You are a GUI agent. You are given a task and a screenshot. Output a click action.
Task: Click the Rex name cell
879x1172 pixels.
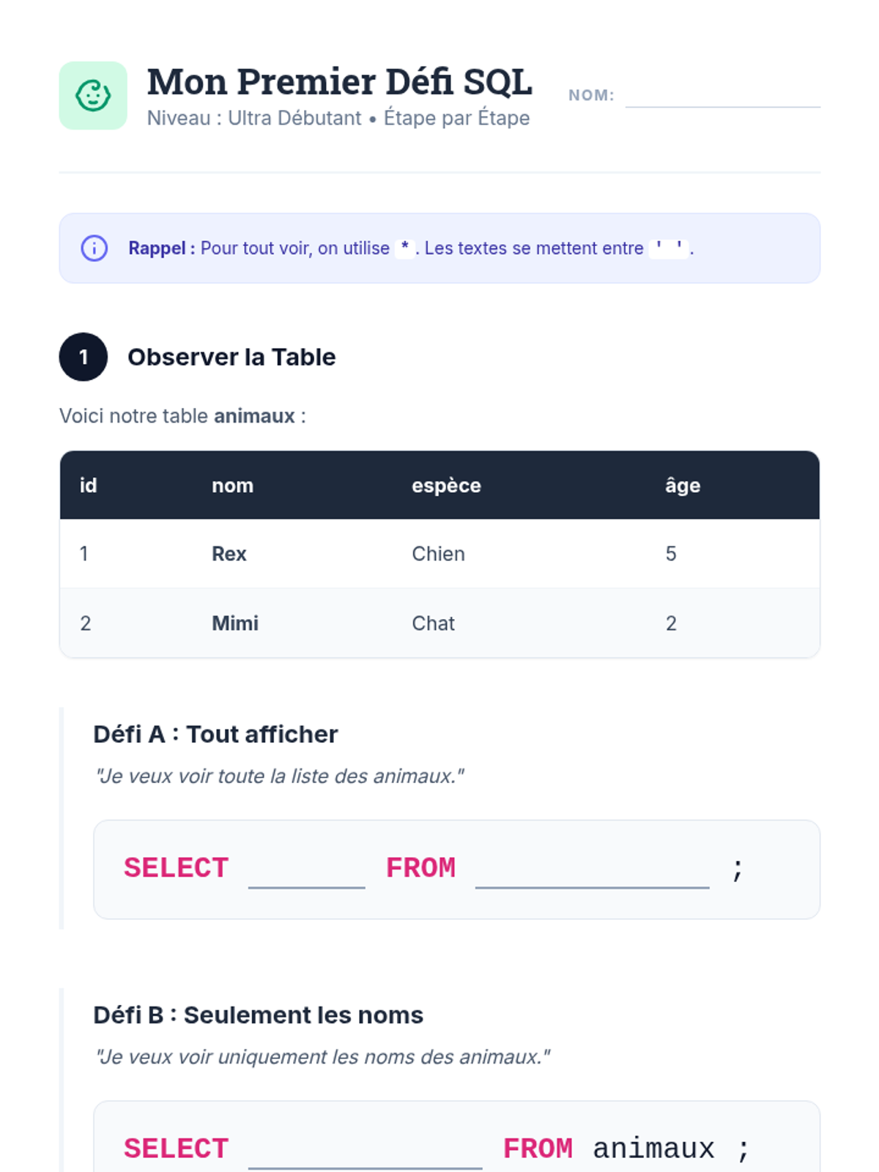click(229, 554)
